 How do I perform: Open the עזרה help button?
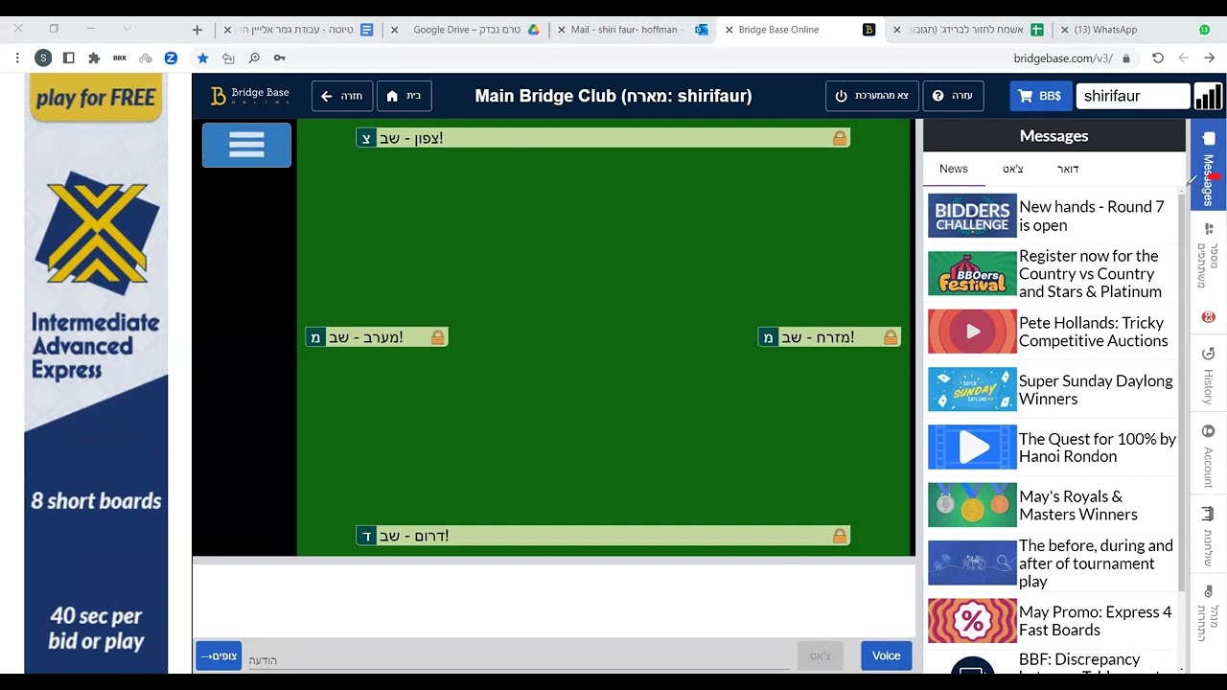[953, 96]
